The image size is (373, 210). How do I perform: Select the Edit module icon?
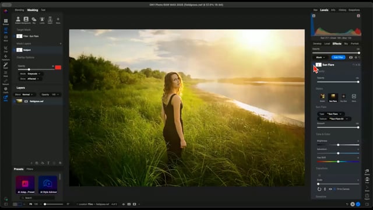point(6,30)
